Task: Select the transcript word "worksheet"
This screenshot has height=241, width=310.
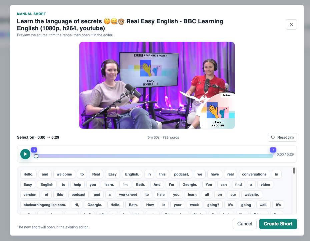Action: pyautogui.click(x=128, y=195)
